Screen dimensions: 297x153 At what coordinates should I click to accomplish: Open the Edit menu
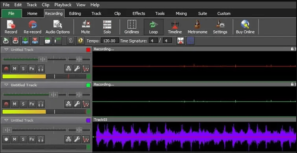coord(18,5)
